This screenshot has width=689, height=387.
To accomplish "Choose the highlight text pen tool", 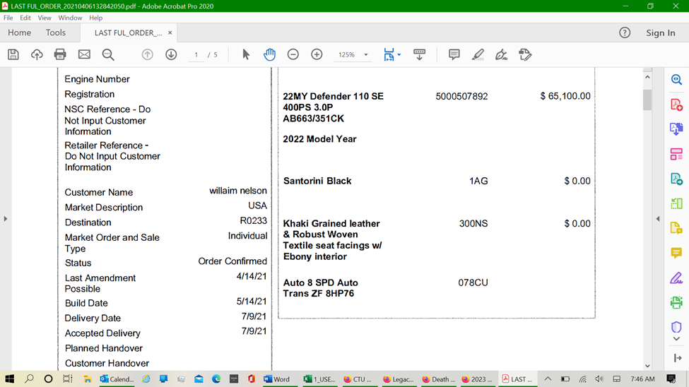I will (478, 54).
